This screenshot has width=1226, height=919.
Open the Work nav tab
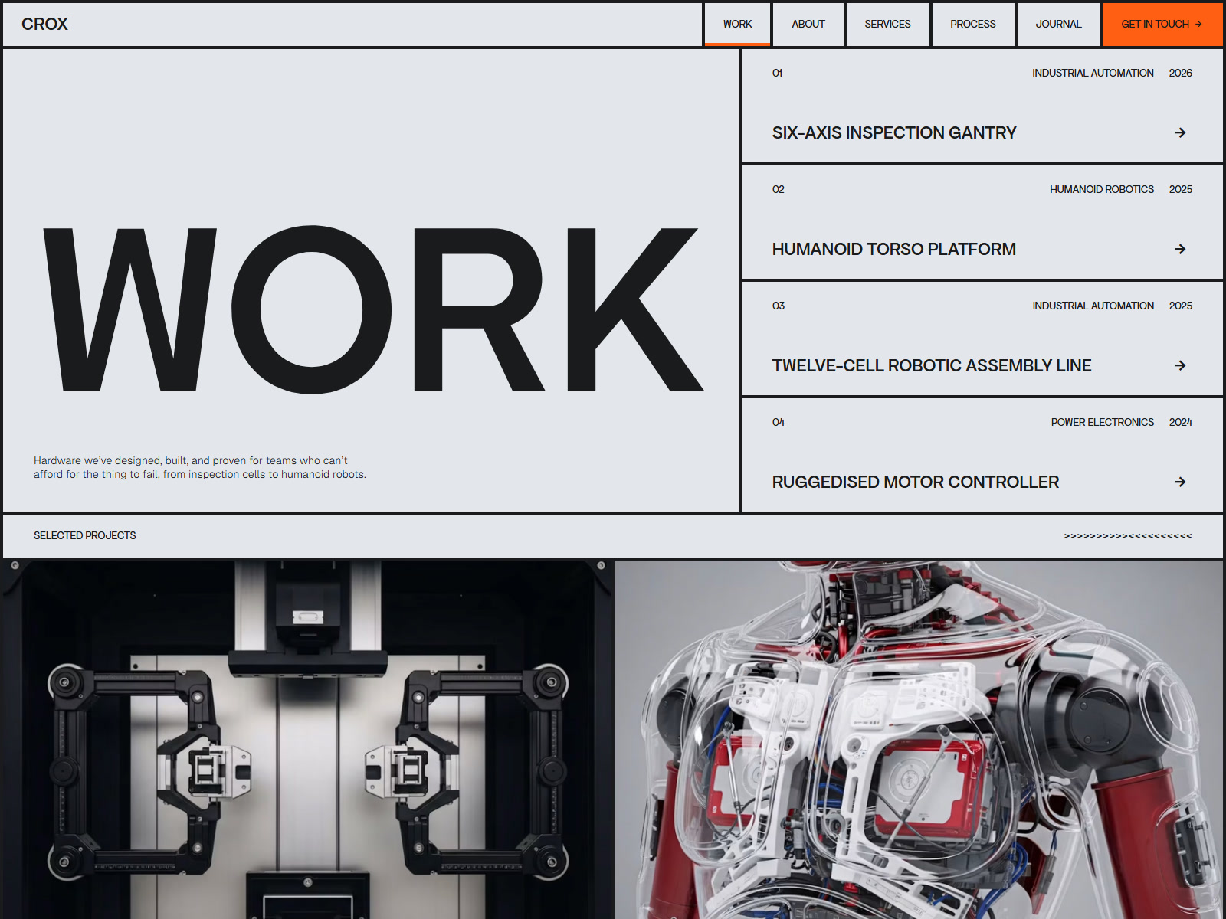tap(737, 24)
